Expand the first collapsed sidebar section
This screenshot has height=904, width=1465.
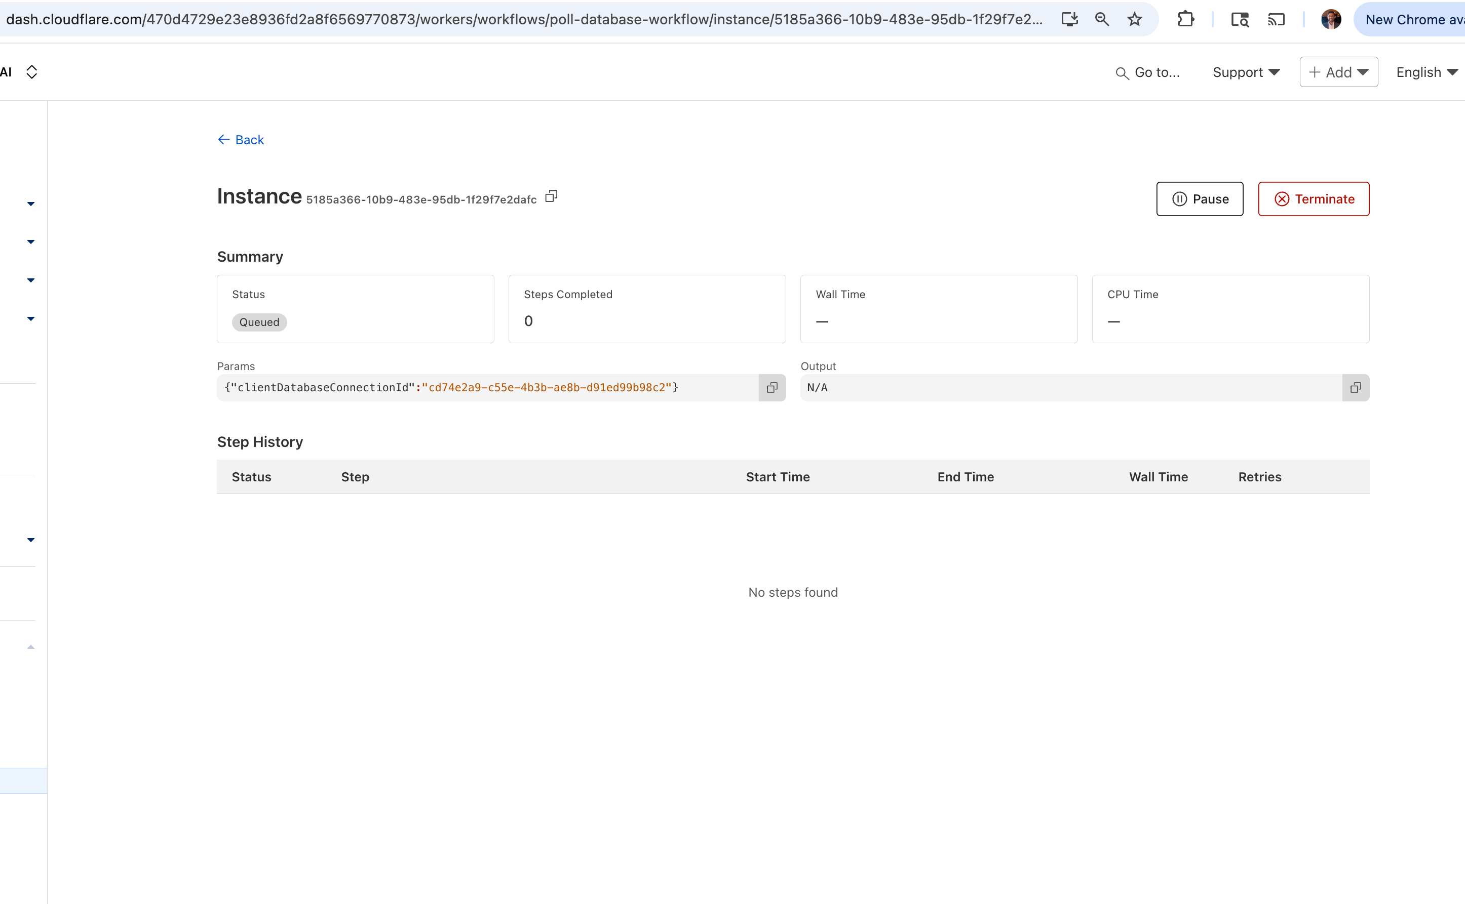point(31,204)
